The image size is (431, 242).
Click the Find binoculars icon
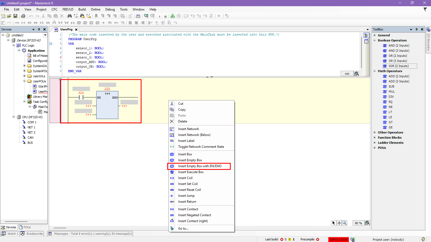tap(70, 16)
